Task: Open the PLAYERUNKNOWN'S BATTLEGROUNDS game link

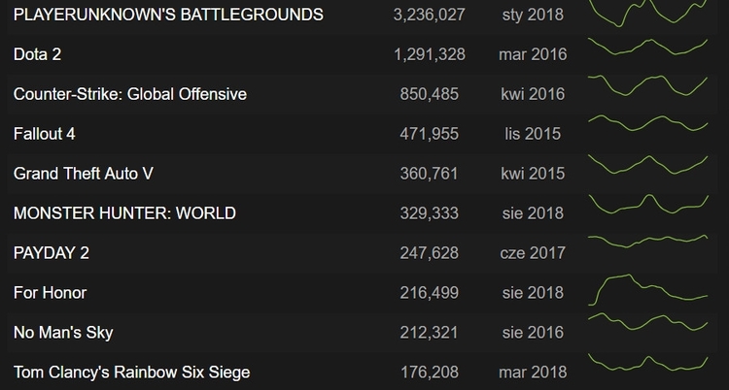Action: [x=168, y=15]
